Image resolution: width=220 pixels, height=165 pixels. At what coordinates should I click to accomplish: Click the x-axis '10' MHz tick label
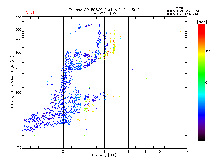pyautogui.click(x=159, y=152)
